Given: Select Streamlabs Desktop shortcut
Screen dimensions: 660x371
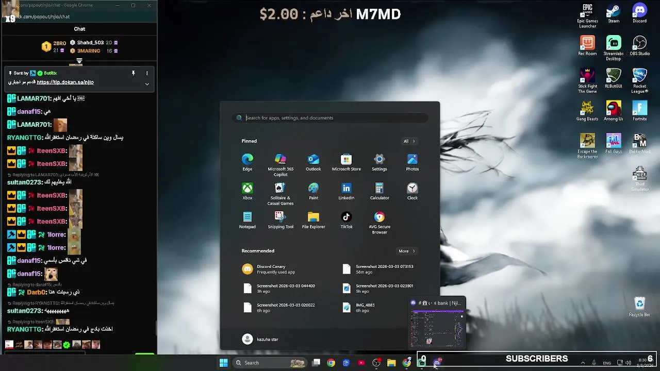Looking at the screenshot, I should point(614,48).
